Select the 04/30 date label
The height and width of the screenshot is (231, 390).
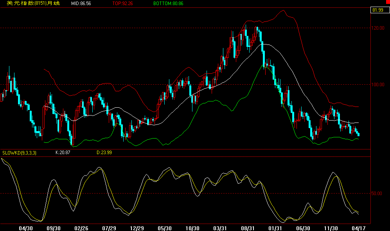point(25,227)
